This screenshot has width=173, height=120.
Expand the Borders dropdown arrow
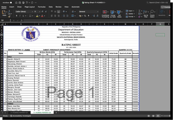coord(33,16)
